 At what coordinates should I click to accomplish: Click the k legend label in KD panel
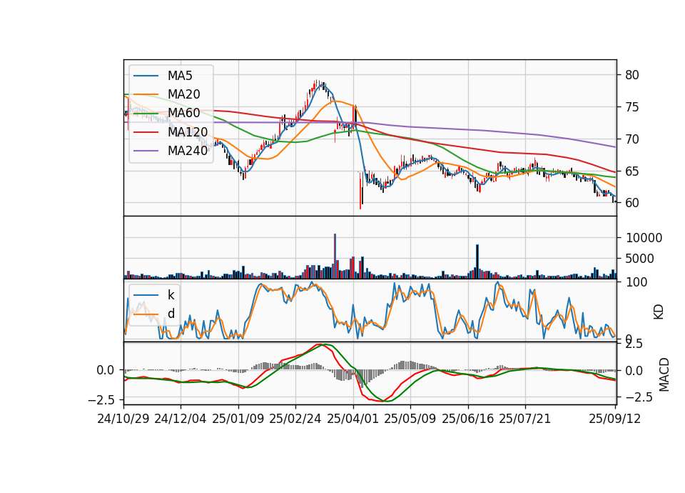tap(171, 295)
